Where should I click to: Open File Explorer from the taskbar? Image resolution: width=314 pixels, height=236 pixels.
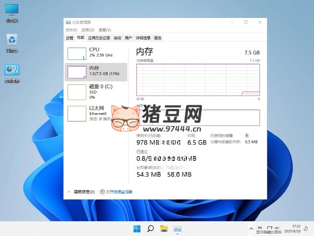tap(164, 229)
